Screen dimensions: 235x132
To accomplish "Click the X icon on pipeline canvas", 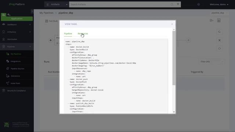I will 220,40.
